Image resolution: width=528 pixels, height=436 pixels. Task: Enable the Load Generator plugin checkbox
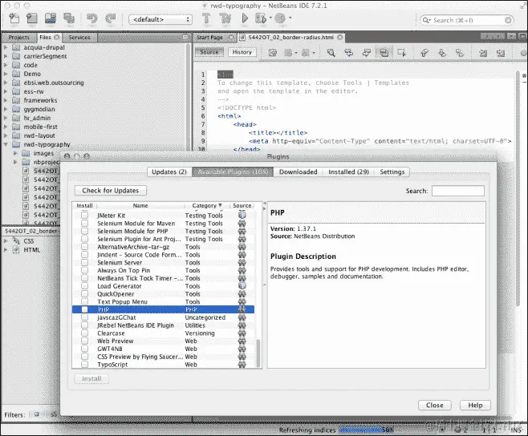(x=84, y=285)
